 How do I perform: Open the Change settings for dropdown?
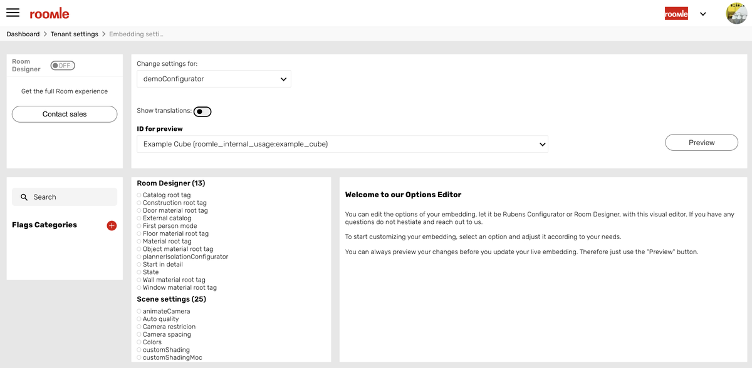[214, 79]
